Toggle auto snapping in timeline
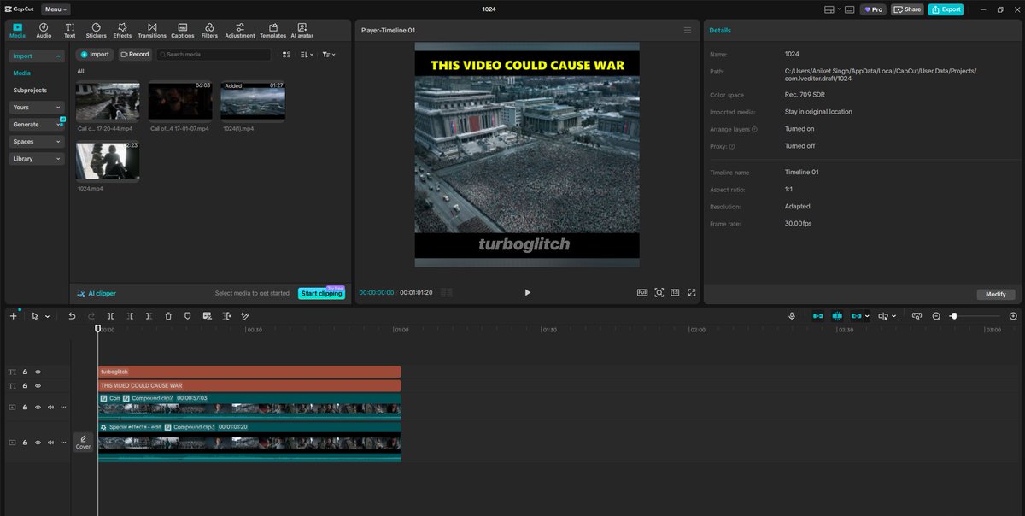 (837, 316)
